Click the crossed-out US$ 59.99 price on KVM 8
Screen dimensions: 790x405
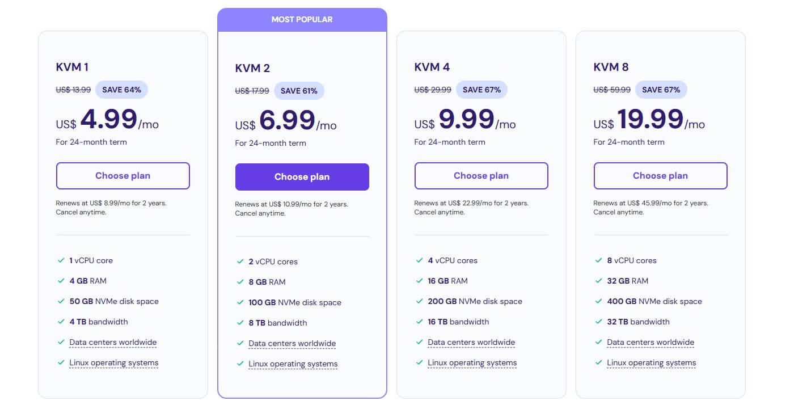pyautogui.click(x=611, y=89)
